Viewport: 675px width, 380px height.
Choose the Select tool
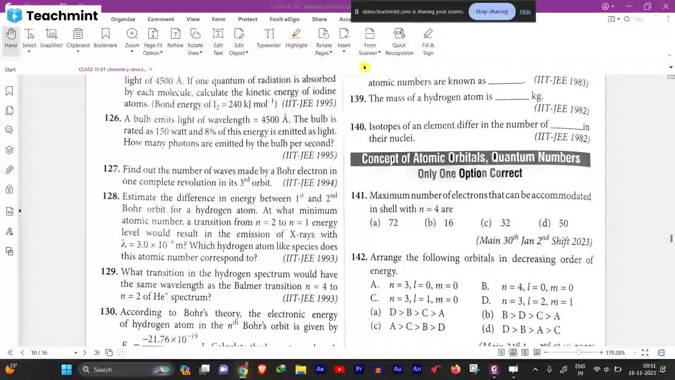tap(29, 39)
